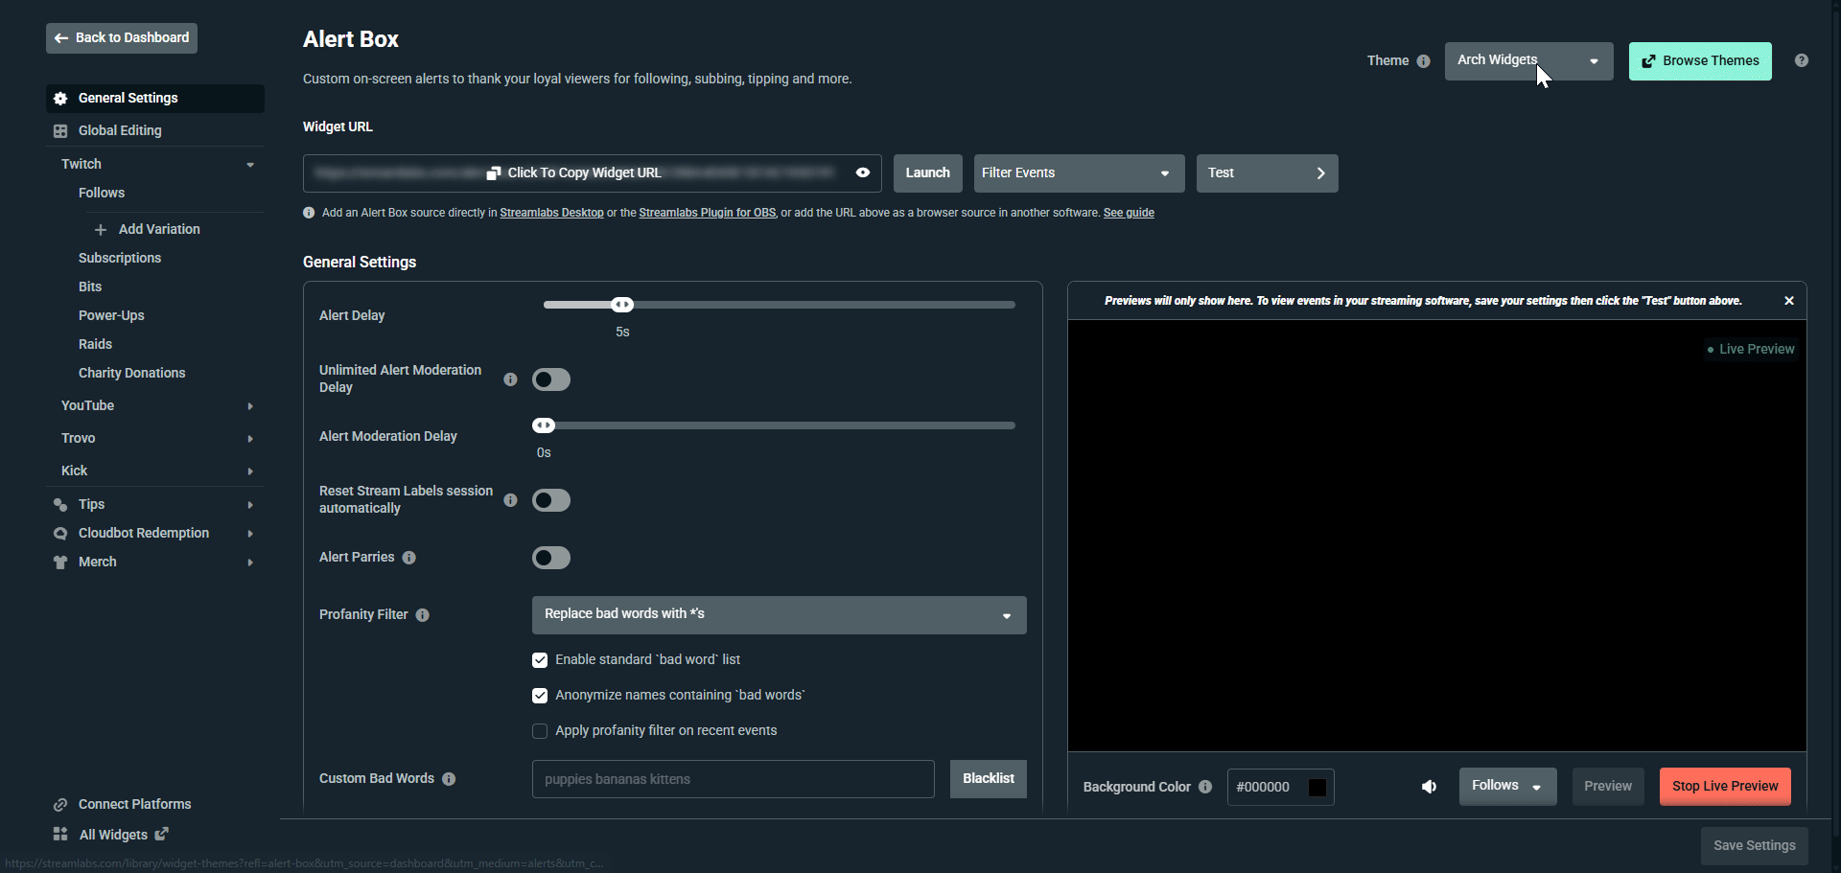Screen dimensions: 1841x873
Task: Select General Settings in sidebar
Action: [155, 99]
